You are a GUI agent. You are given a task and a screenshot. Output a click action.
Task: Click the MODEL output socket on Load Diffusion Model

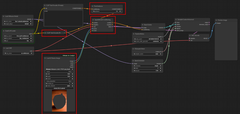(x=33, y=19)
